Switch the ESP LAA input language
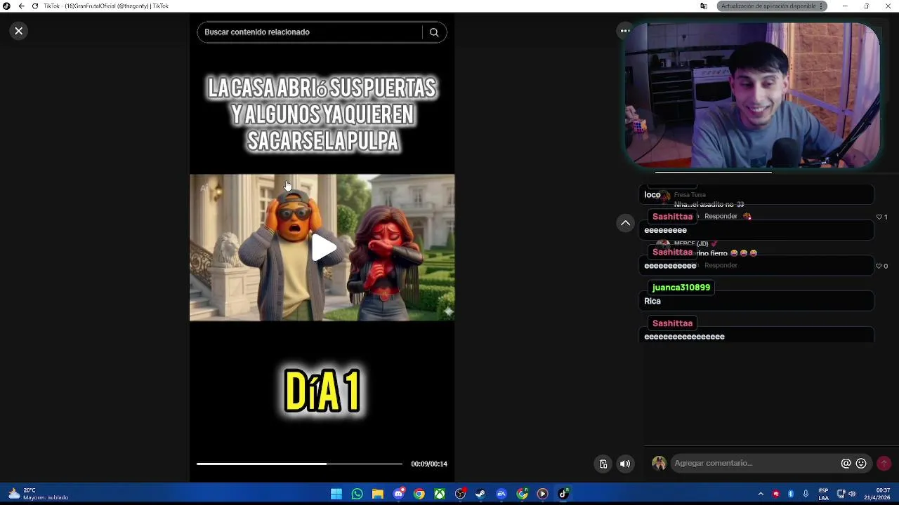This screenshot has height=505, width=899. 823,494
